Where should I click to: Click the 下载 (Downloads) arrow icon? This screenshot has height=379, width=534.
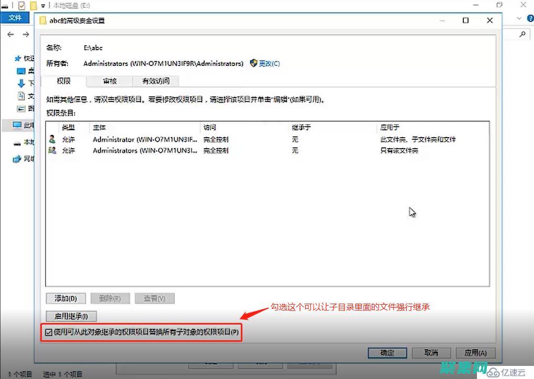pos(21,83)
